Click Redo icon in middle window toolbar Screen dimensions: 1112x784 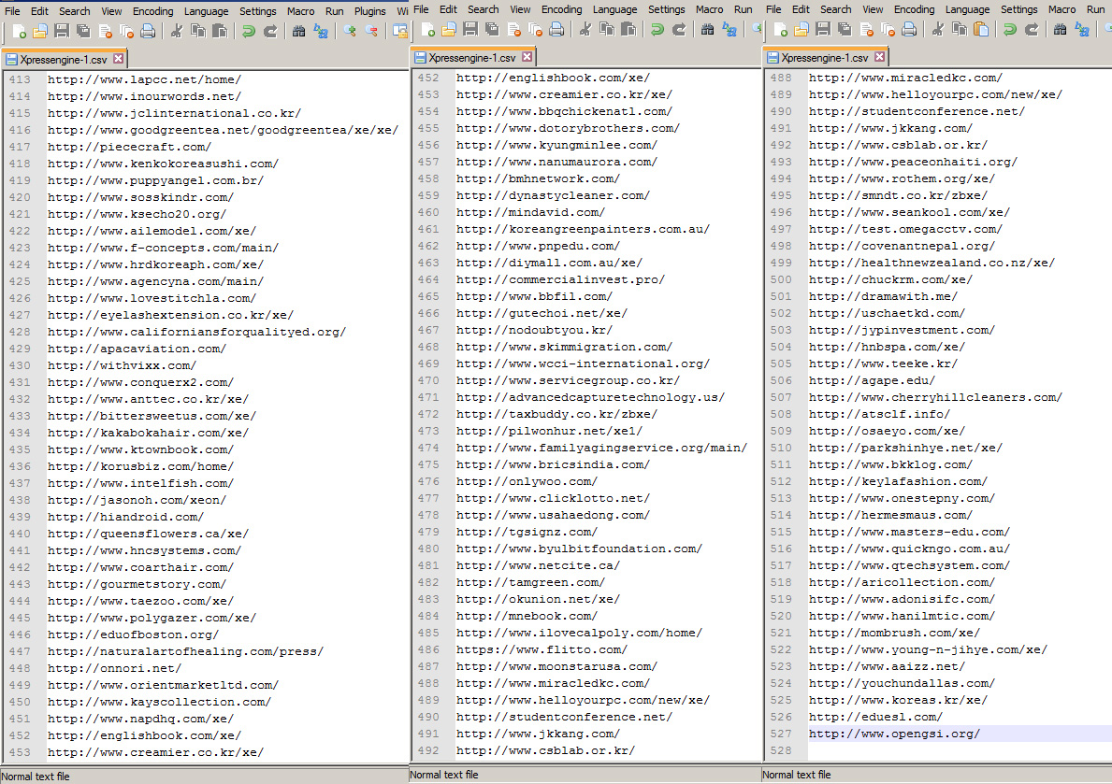pyautogui.click(x=679, y=29)
